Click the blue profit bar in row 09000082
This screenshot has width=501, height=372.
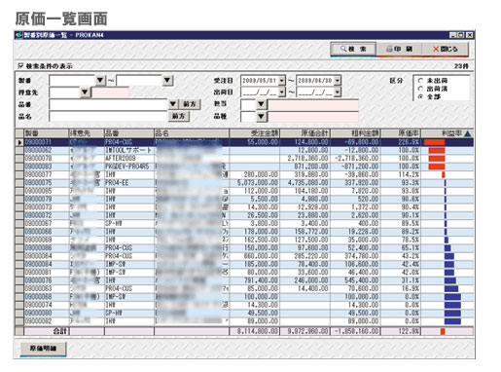[452, 321]
